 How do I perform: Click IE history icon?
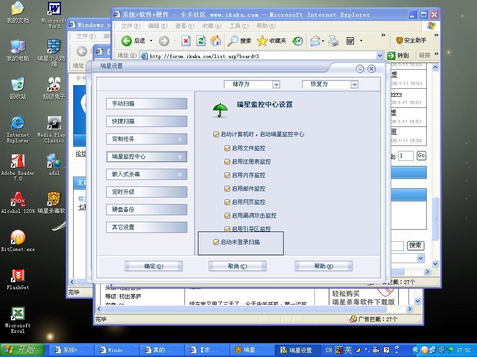tap(298, 41)
